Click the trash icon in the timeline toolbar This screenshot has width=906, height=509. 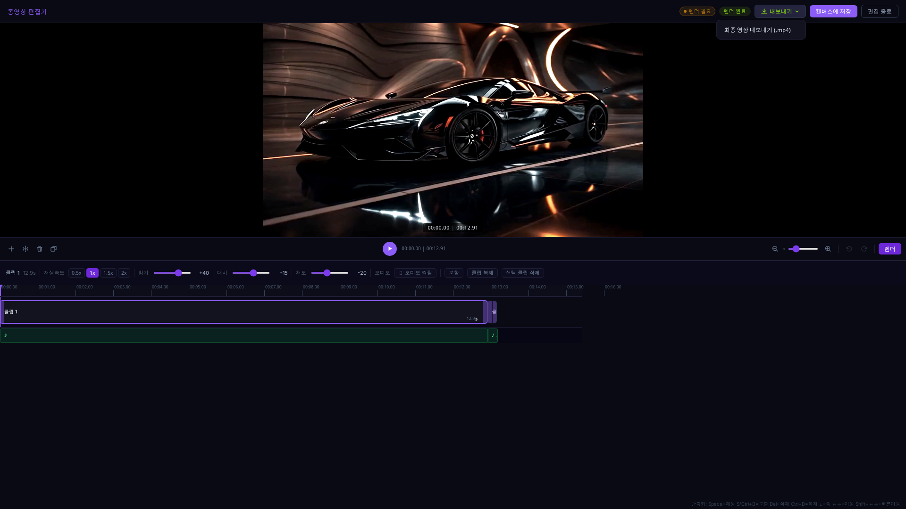point(40,249)
